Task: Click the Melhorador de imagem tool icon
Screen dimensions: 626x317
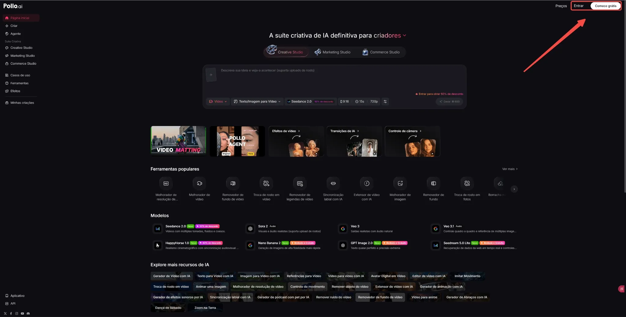Action: tap(400, 183)
